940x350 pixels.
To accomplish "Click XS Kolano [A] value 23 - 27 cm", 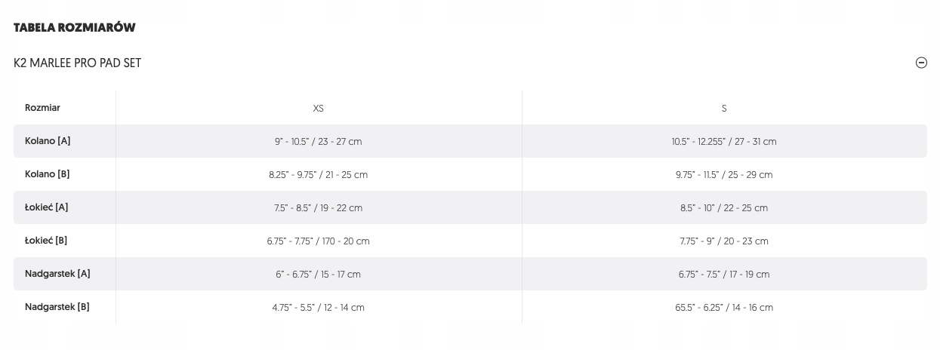I will click(319, 142).
